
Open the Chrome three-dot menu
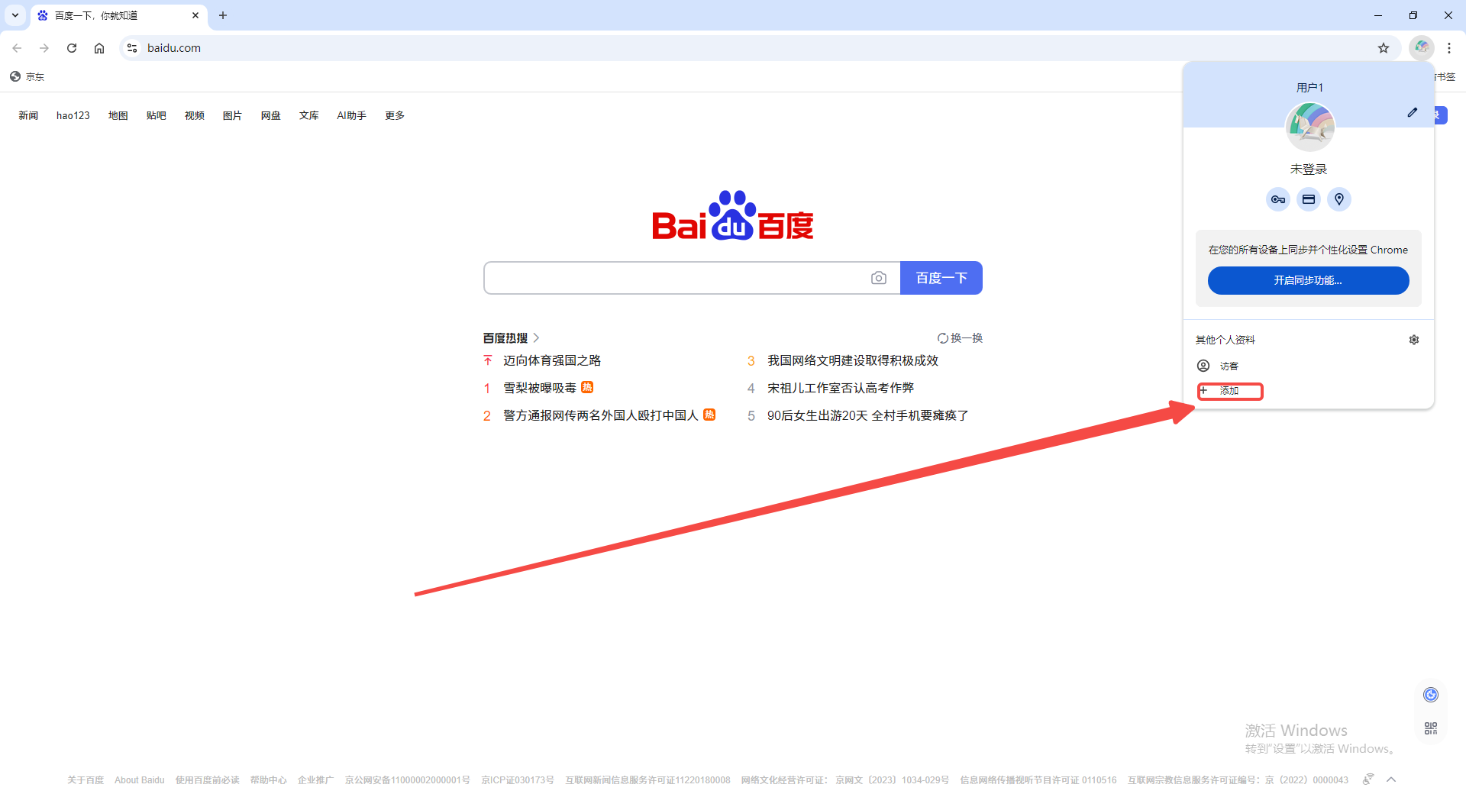[1449, 48]
